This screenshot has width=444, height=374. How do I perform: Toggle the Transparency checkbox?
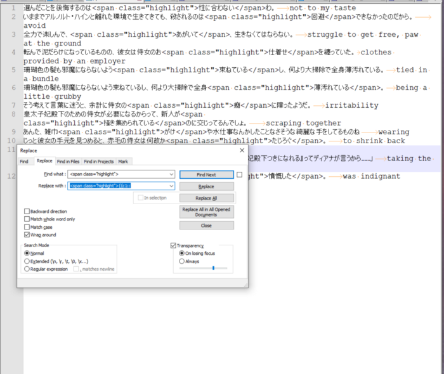[173, 245]
